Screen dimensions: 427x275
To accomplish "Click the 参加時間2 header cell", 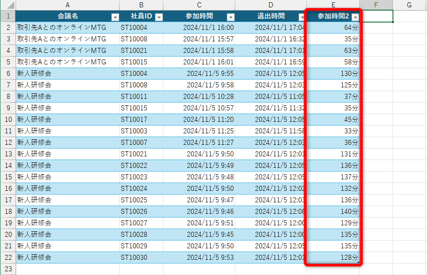I will point(333,16).
